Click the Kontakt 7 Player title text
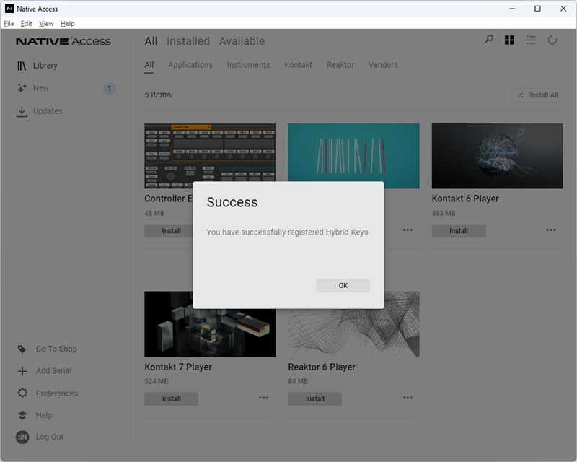The image size is (577, 462). click(x=178, y=367)
